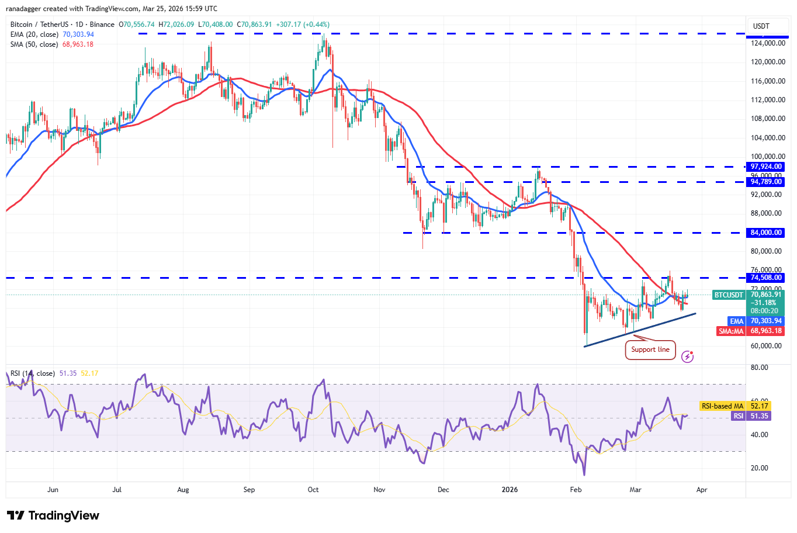Click the 74,508.00 price level label

click(765, 278)
